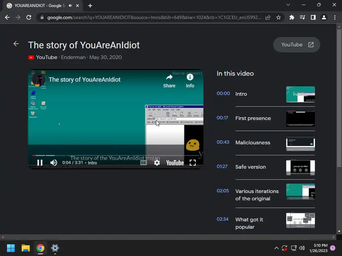Toggle closed captions CC in player
This screenshot has width=342, height=256.
pyautogui.click(x=144, y=163)
